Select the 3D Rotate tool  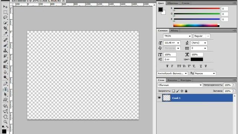(5, 106)
